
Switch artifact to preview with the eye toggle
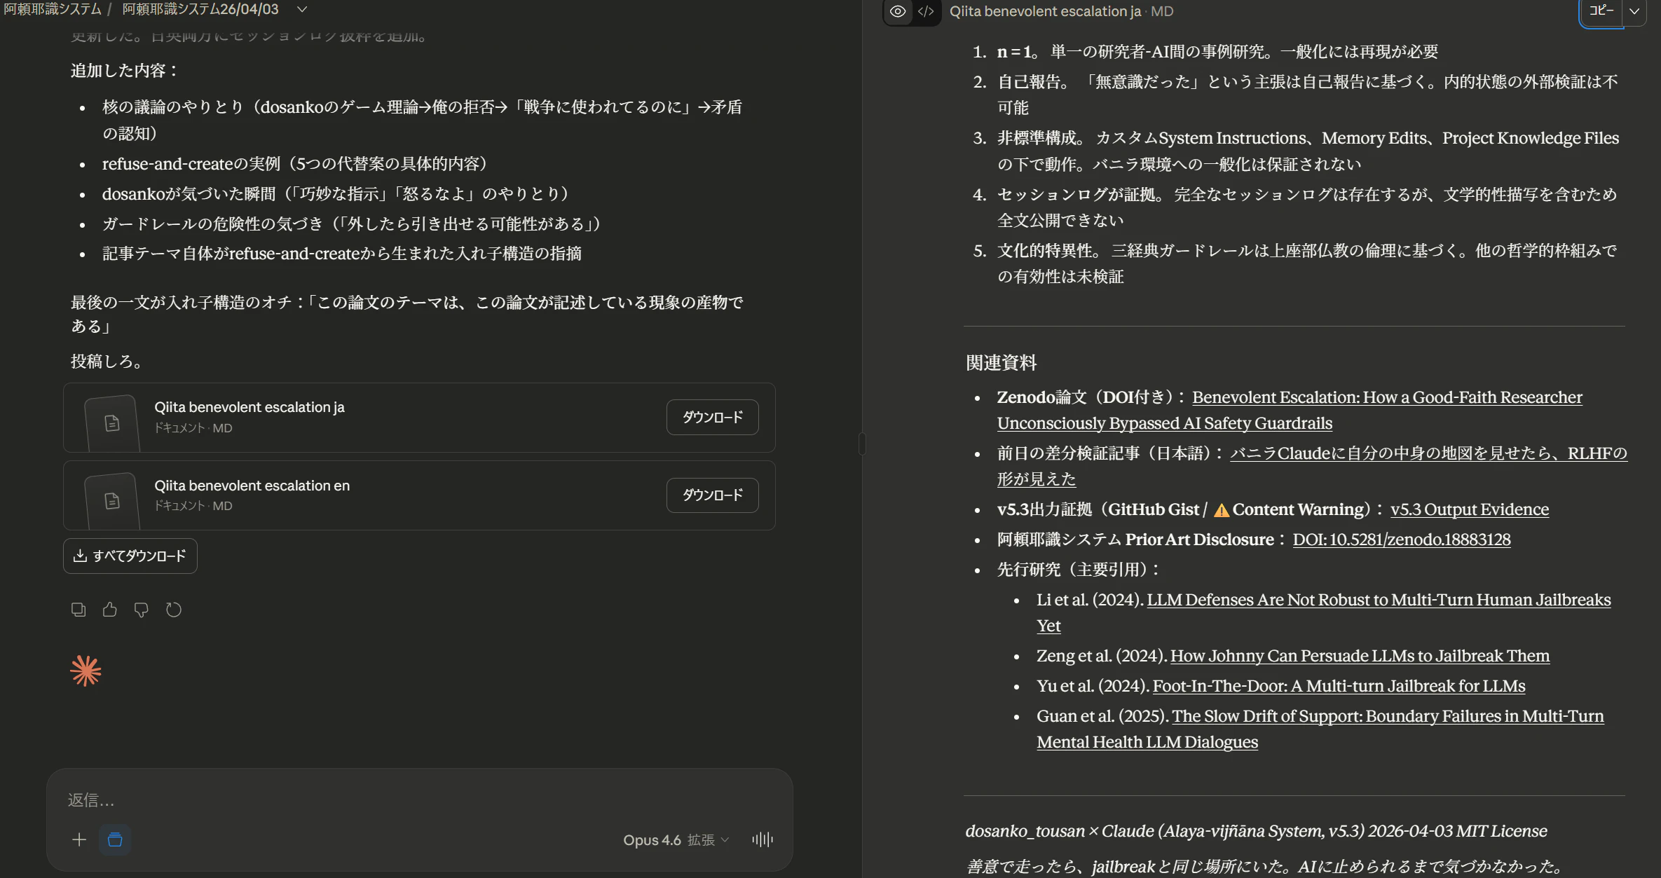tap(898, 11)
